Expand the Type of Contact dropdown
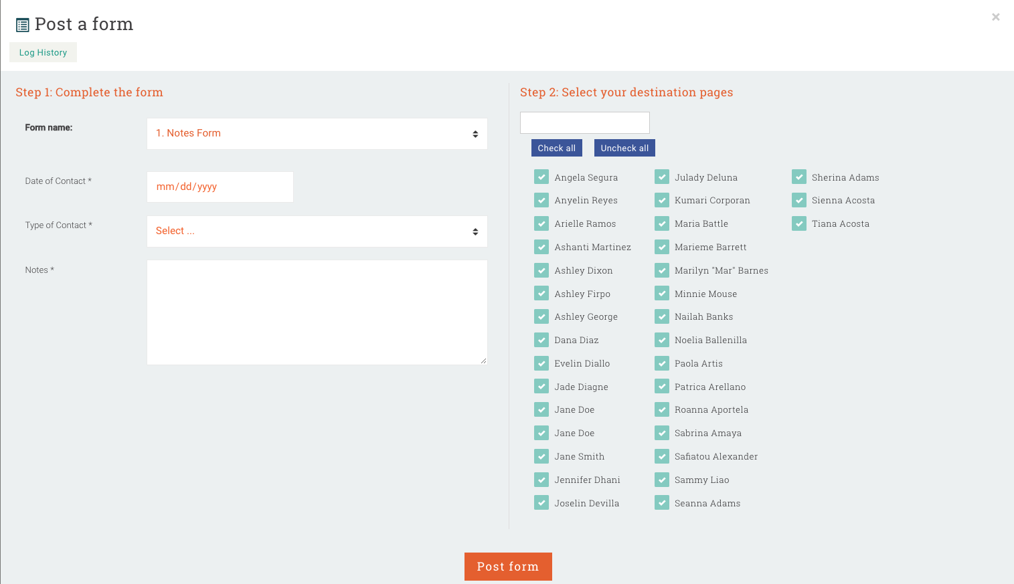The width and height of the screenshot is (1014, 584). (317, 231)
